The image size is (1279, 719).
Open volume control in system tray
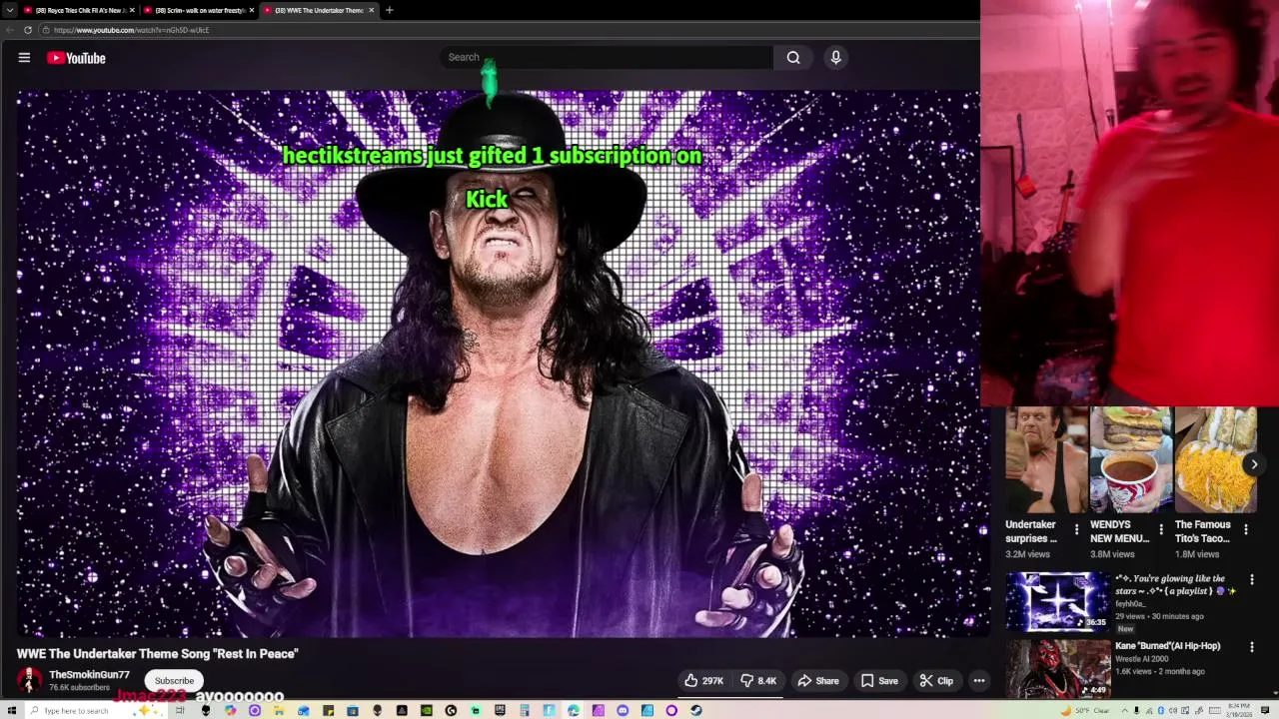tap(1173, 710)
